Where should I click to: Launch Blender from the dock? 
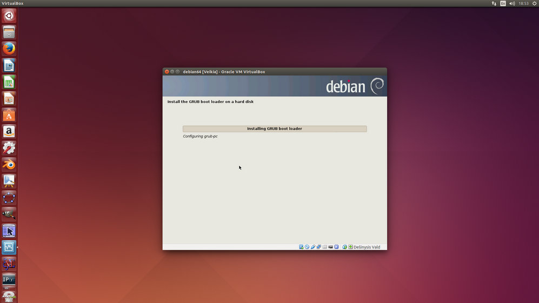pos(9,164)
